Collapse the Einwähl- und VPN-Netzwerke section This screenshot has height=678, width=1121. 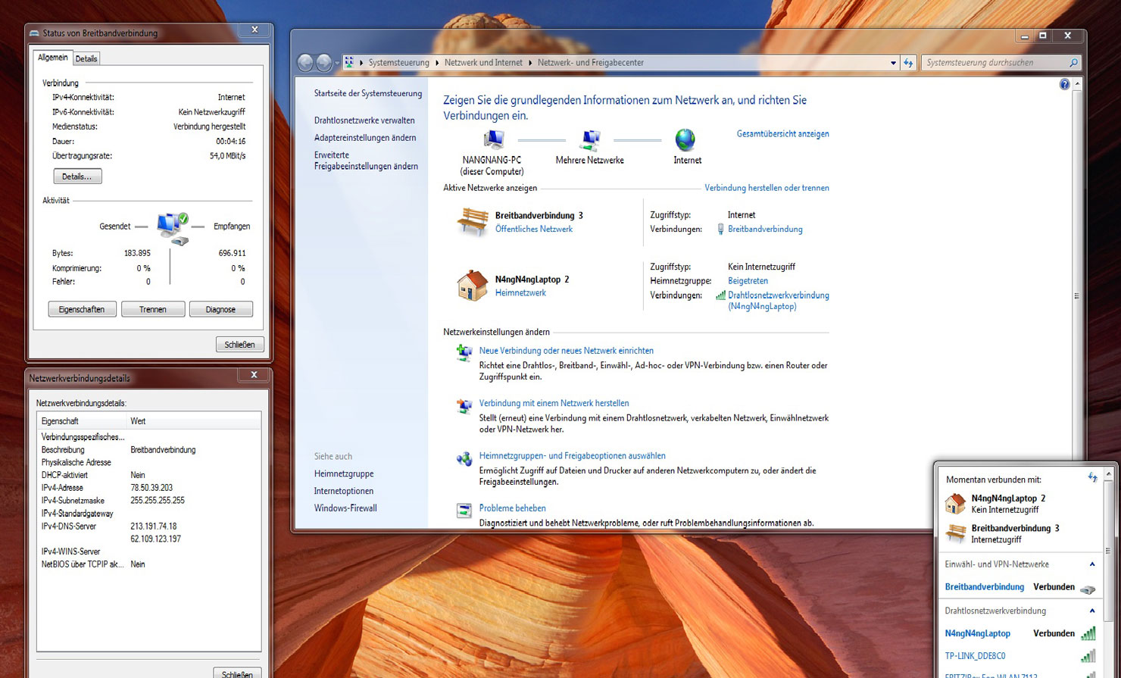tap(1091, 564)
